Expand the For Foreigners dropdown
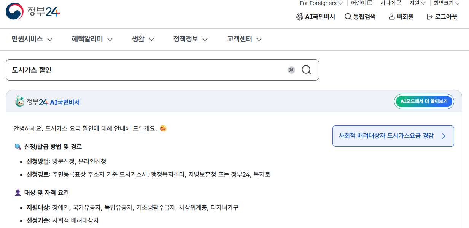 pyautogui.click(x=321, y=3)
